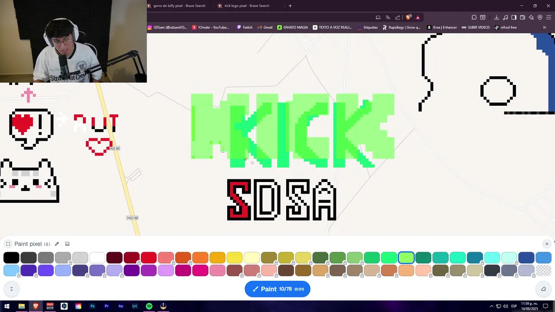Click the Brave Shields lion icon

point(408,17)
